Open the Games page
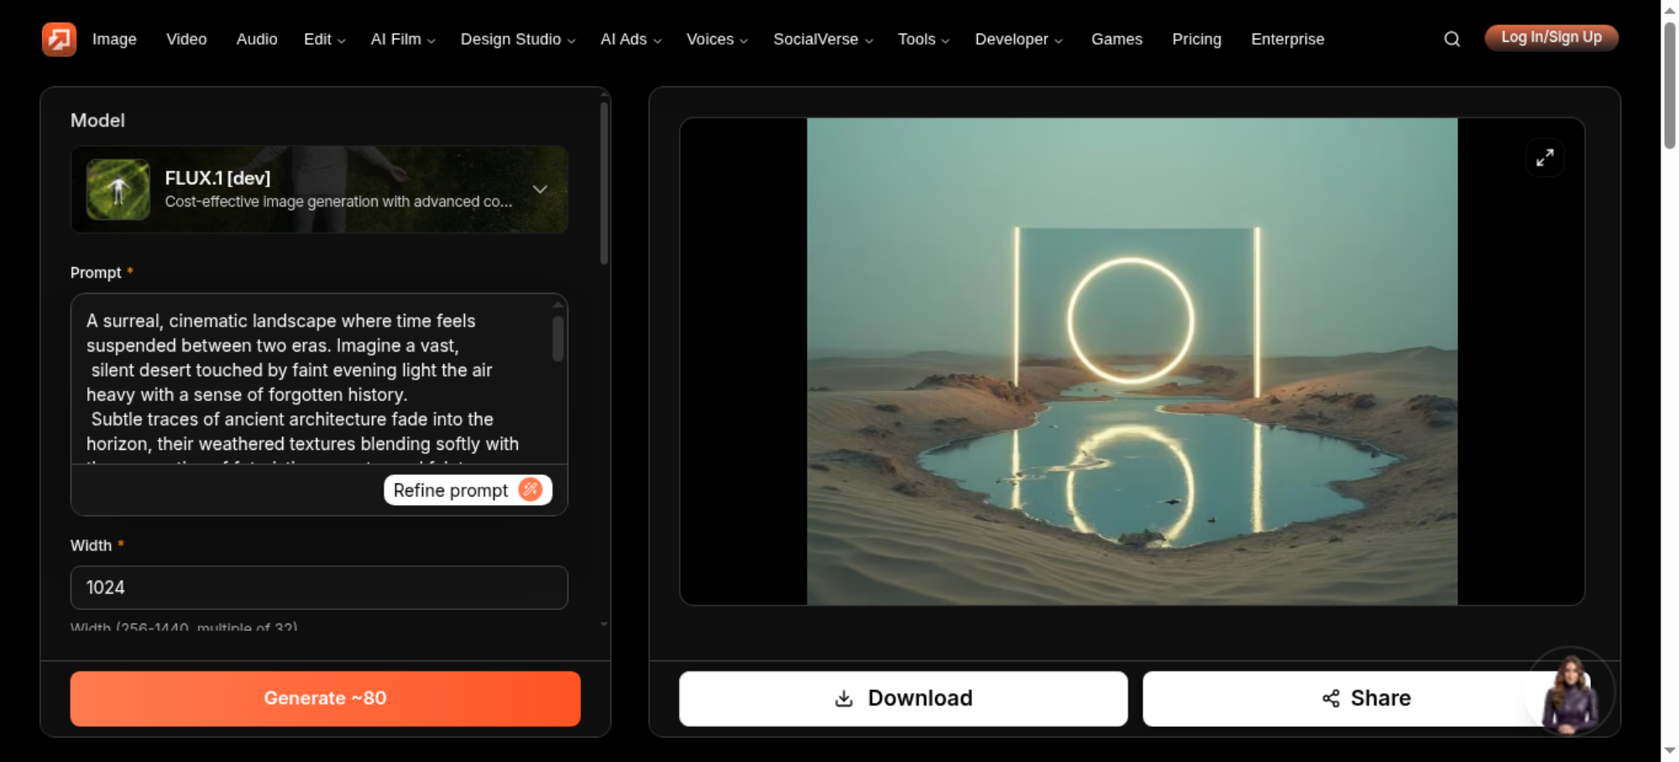The width and height of the screenshot is (1679, 762). coord(1117,39)
